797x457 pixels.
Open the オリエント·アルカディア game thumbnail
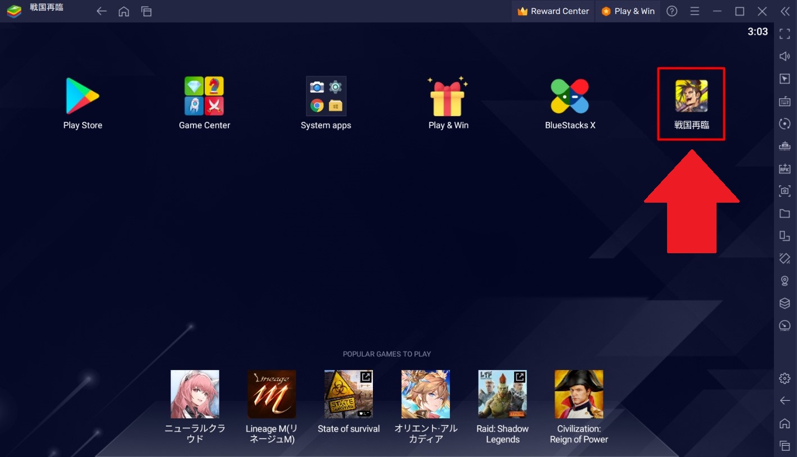(x=426, y=394)
